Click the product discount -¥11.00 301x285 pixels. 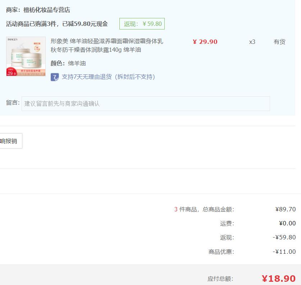point(284,252)
